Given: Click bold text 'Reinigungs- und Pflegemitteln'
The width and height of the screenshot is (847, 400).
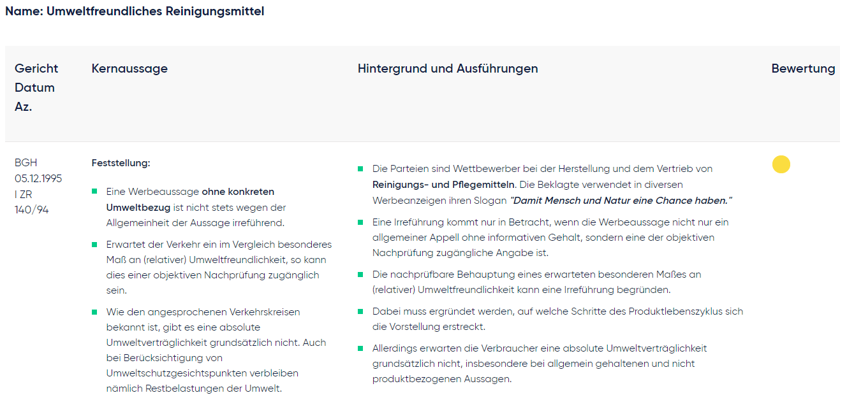Looking at the screenshot, I should (x=443, y=185).
